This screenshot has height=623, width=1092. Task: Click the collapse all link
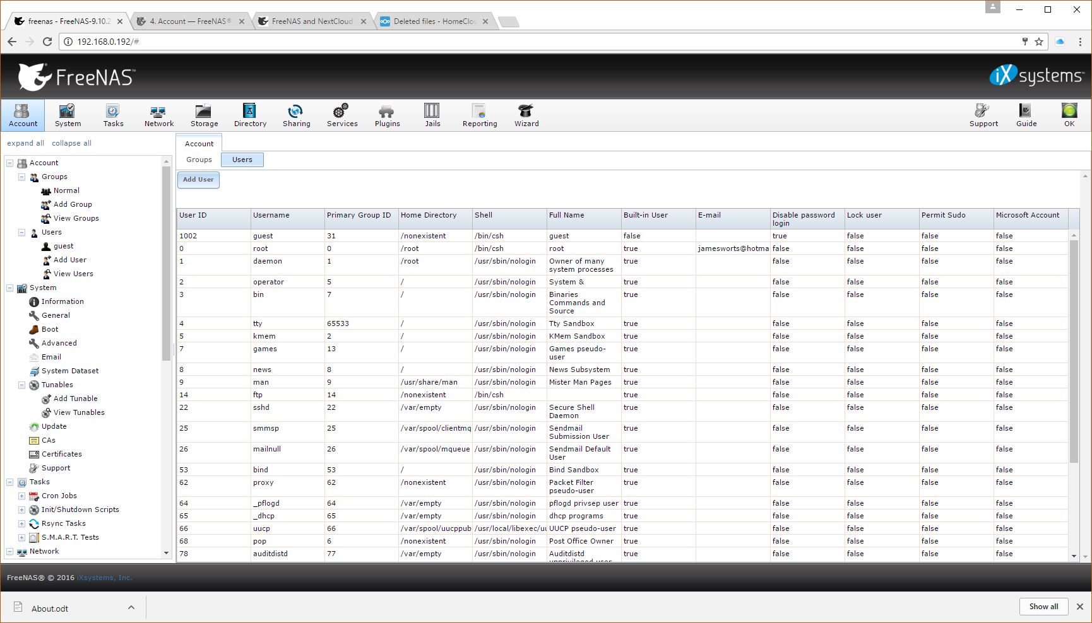[x=71, y=143]
